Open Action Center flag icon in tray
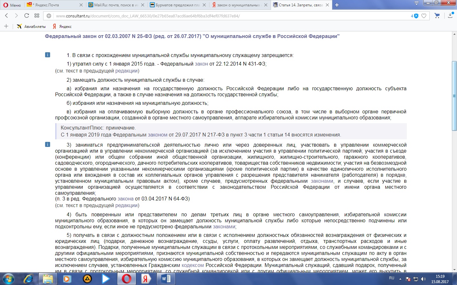The width and height of the screenshot is (457, 285). coord(408,279)
